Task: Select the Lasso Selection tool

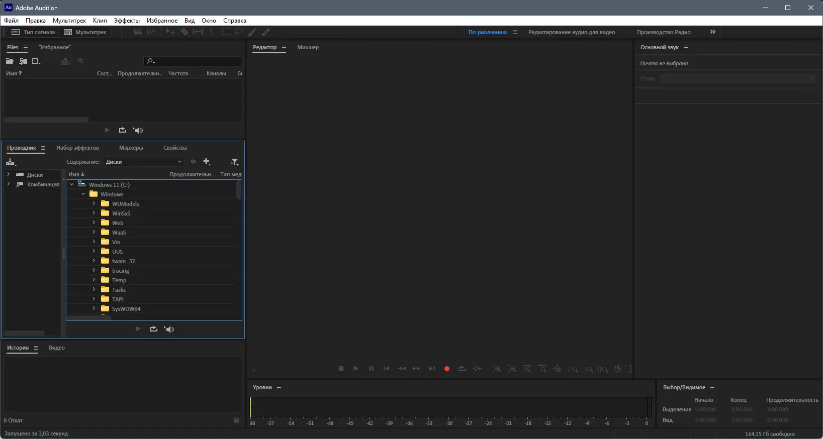Action: [239, 32]
